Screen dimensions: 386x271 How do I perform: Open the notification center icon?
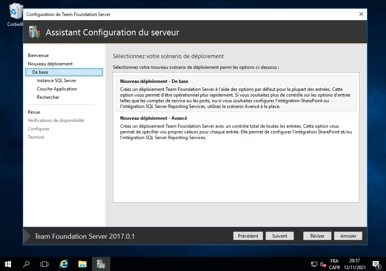pyautogui.click(x=376, y=264)
